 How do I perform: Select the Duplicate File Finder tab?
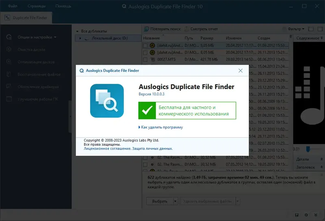point(26,18)
